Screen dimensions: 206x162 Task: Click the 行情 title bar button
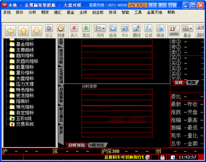coord(172,5)
